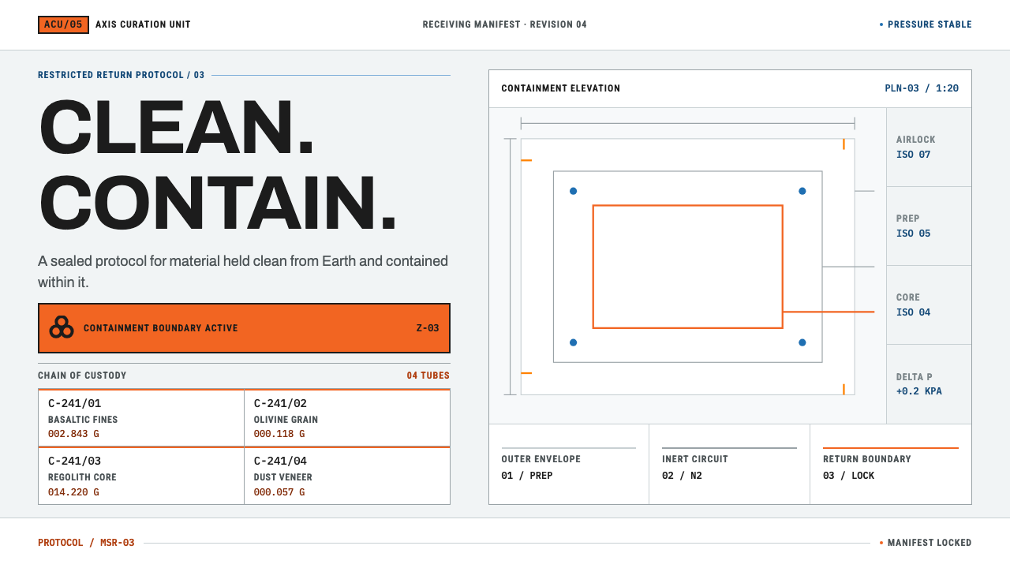Image resolution: width=1010 pixels, height=568 pixels.
Task: Click 'RECEIVING MANIFEST · REVISION 04' header text
Action: click(505, 24)
